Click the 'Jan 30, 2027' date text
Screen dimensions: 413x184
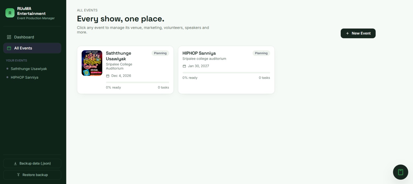pos(198,66)
